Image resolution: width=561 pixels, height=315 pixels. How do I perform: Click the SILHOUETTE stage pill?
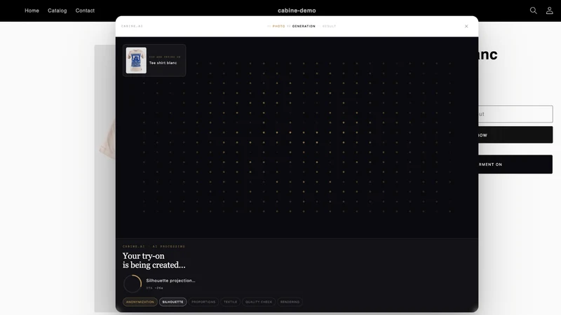173,302
